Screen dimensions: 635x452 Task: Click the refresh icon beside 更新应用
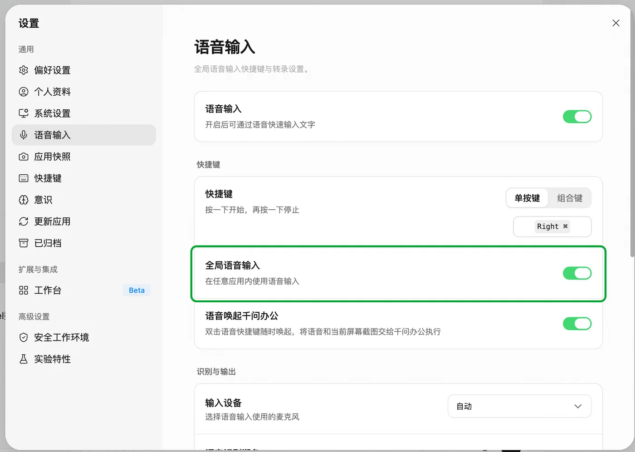[x=24, y=221]
